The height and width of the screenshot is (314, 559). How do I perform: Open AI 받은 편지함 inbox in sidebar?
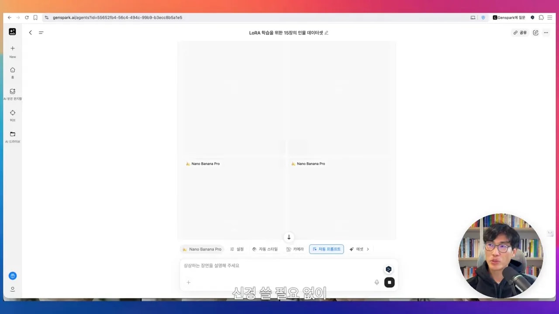12,93
